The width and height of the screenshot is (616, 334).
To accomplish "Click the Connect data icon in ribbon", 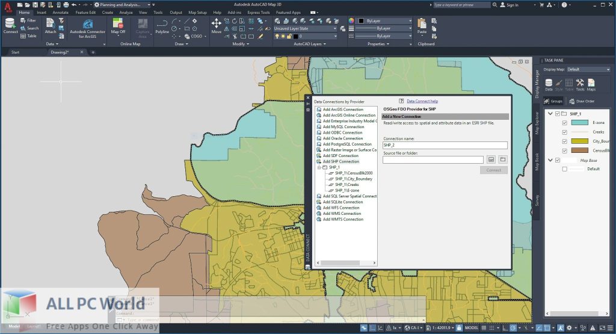I will (x=10, y=26).
